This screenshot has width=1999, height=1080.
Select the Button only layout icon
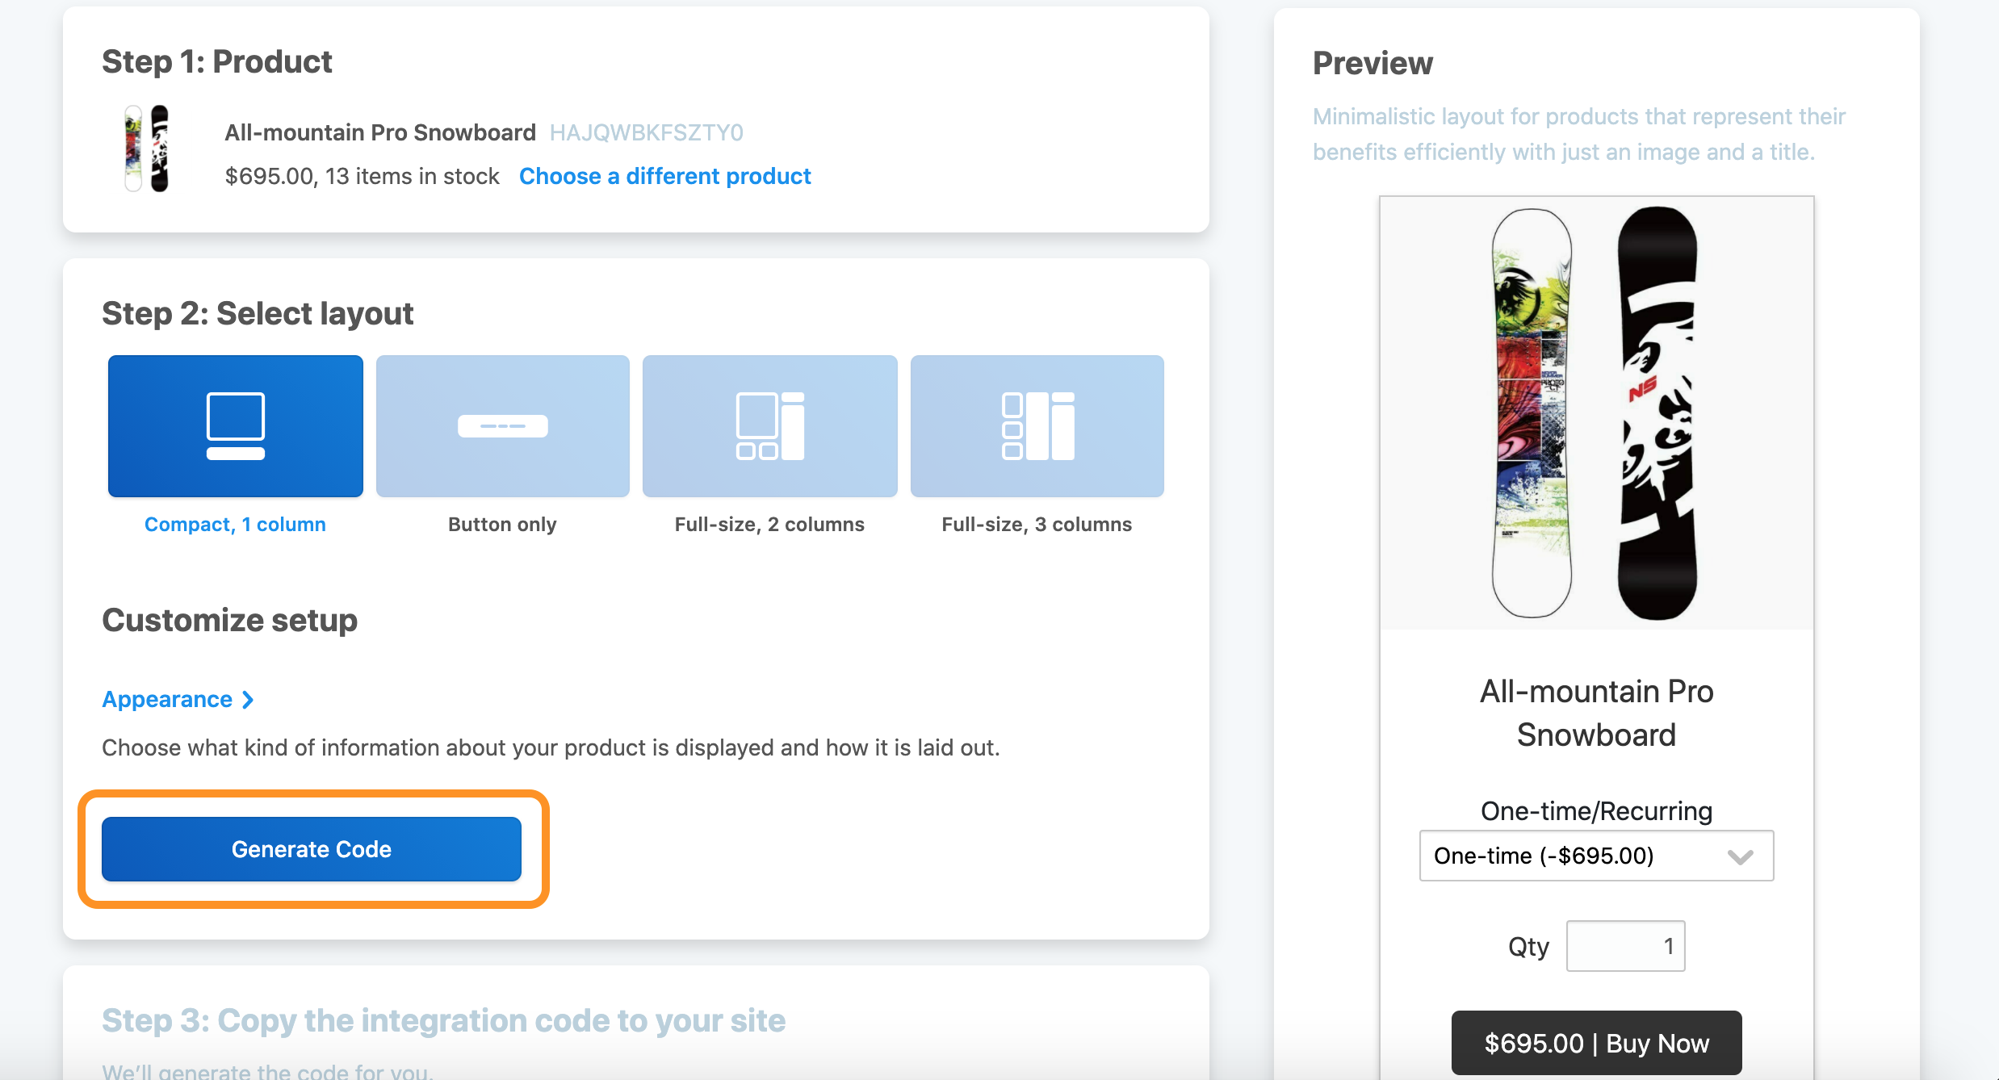(x=503, y=426)
